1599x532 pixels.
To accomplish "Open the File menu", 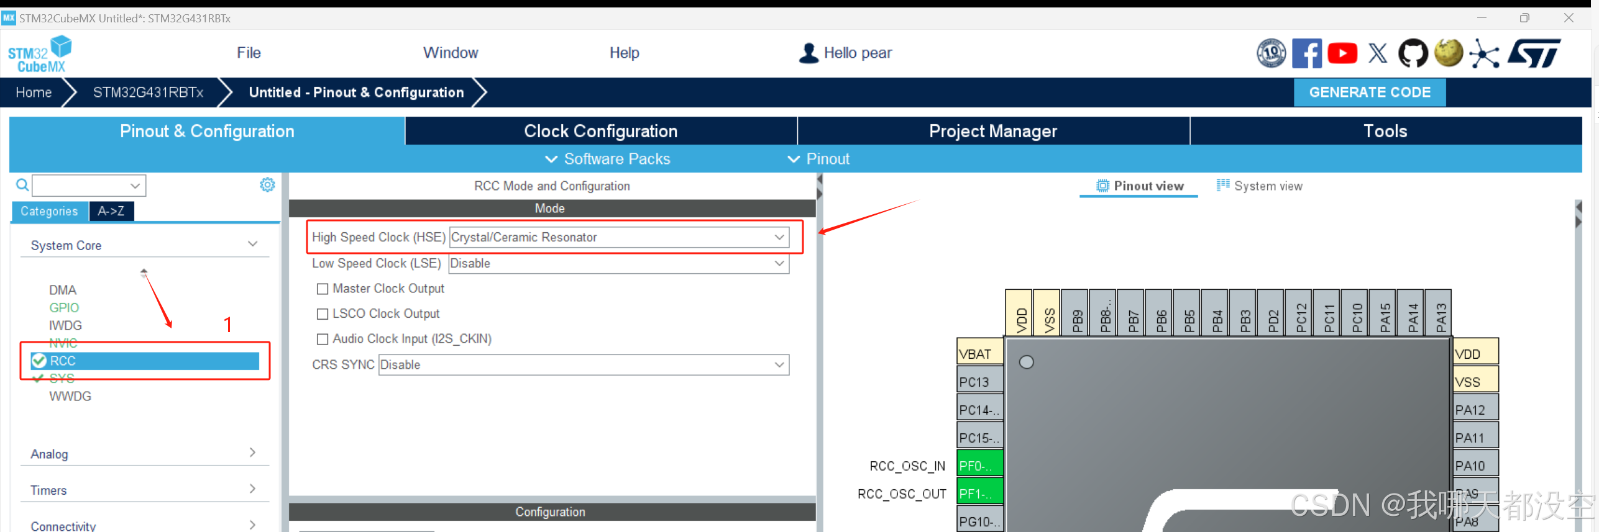I will 249,53.
